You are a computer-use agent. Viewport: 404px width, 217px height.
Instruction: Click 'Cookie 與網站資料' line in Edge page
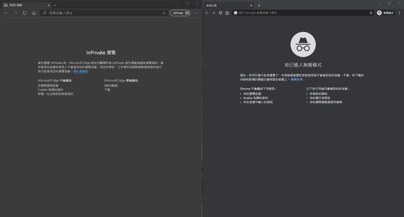pyautogui.click(x=50, y=89)
